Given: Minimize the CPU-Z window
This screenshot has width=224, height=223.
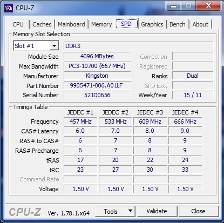Looking at the screenshot, I should tap(174, 6).
